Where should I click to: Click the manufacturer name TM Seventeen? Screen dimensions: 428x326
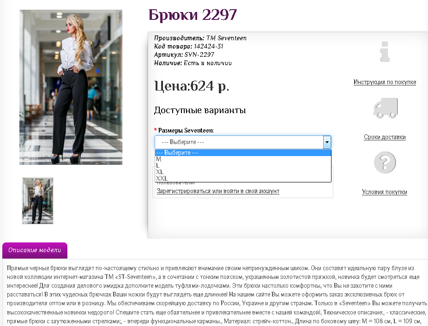(x=226, y=38)
